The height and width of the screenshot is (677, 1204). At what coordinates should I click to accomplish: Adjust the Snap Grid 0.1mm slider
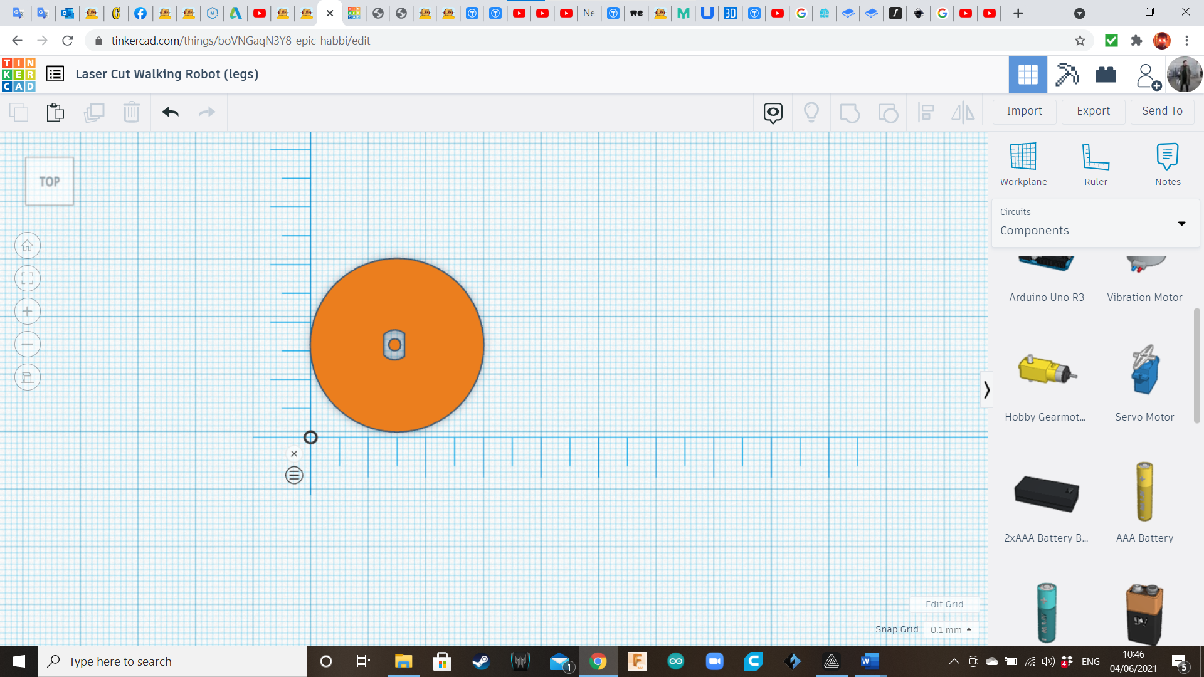point(951,630)
